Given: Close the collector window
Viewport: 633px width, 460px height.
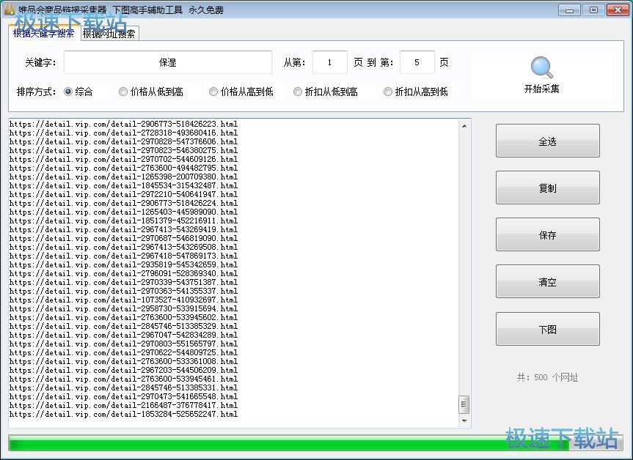Looking at the screenshot, I should click(x=618, y=10).
